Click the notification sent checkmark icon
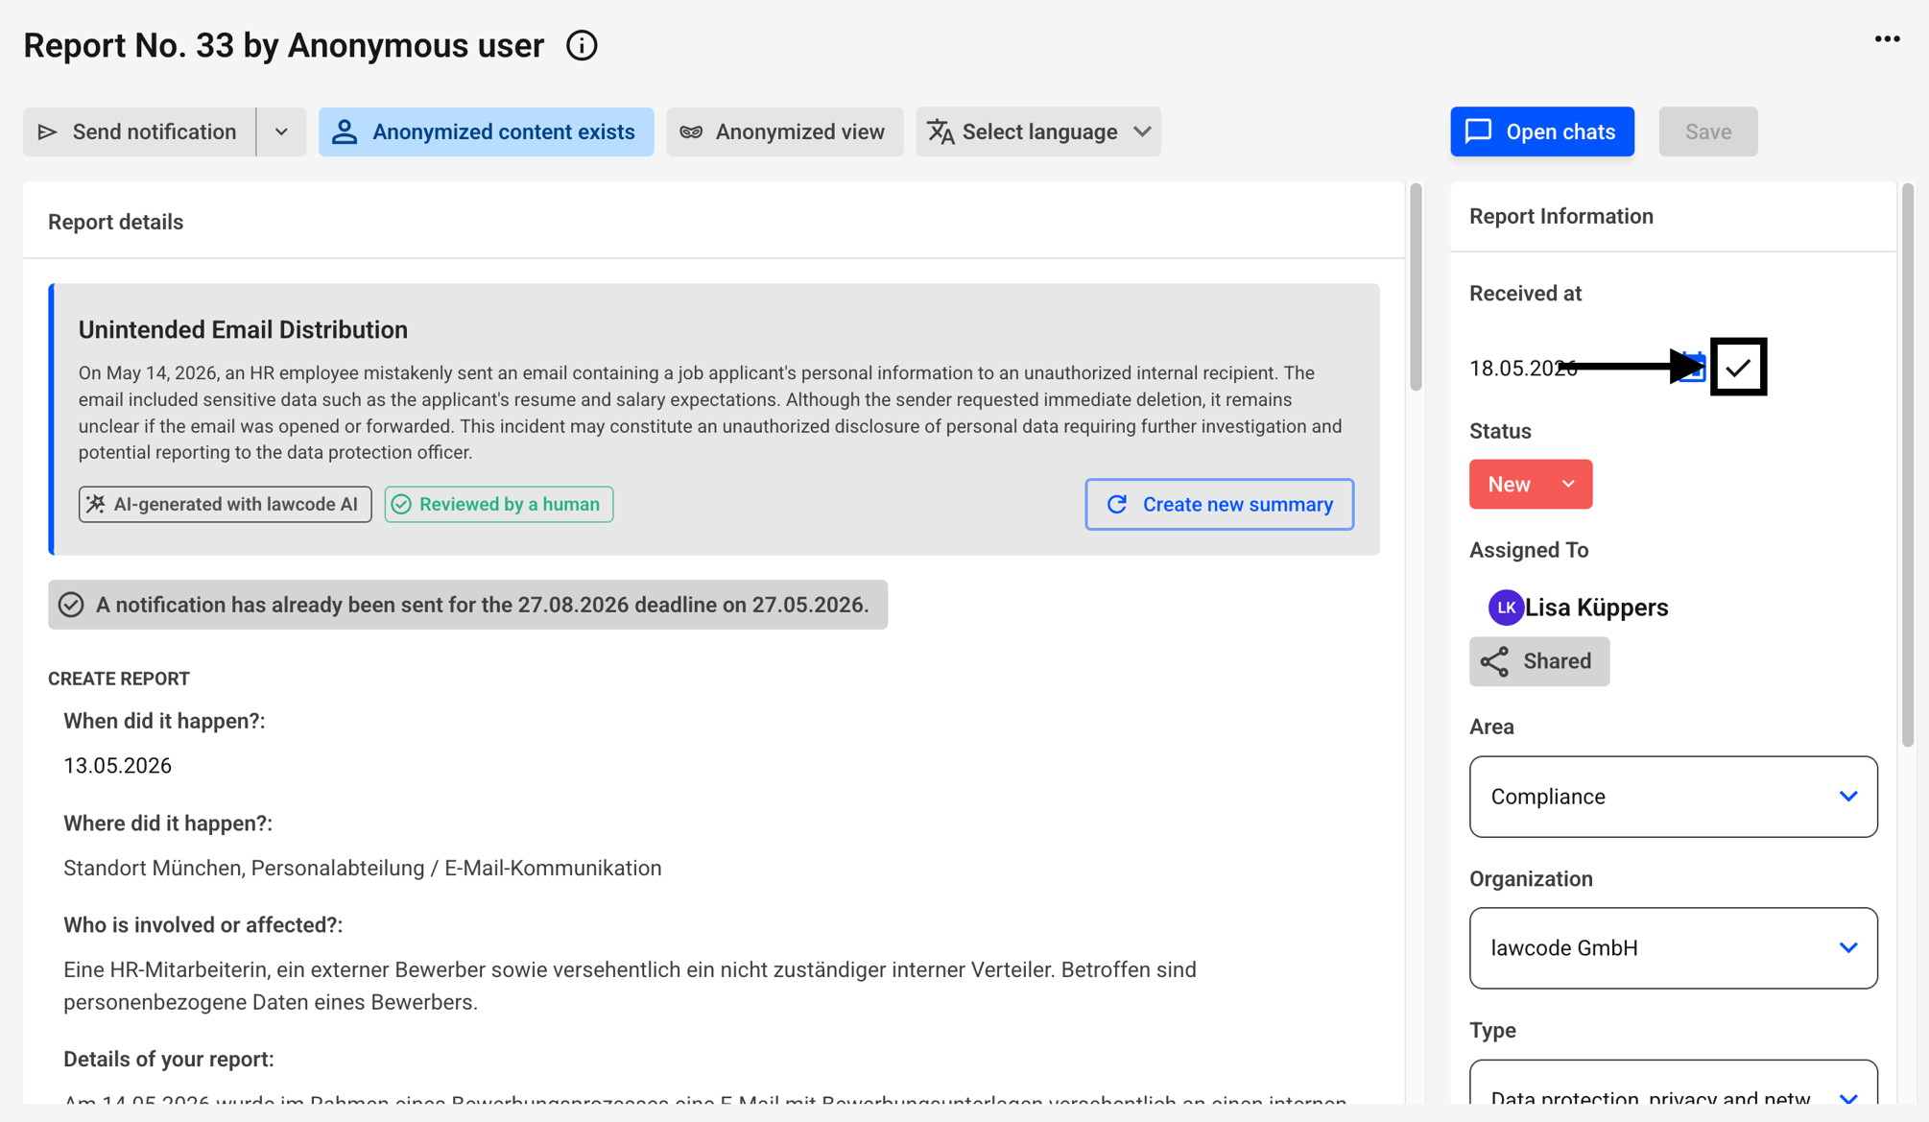The width and height of the screenshot is (1929, 1122). (71, 605)
